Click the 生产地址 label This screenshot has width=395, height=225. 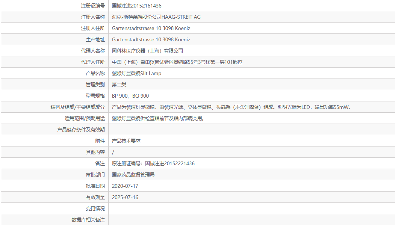tap(95, 39)
